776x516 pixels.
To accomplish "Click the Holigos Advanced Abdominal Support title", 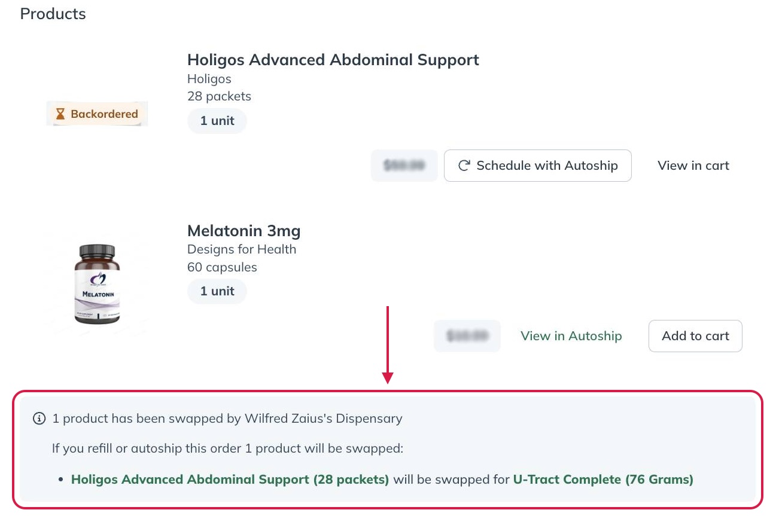I will 333,60.
